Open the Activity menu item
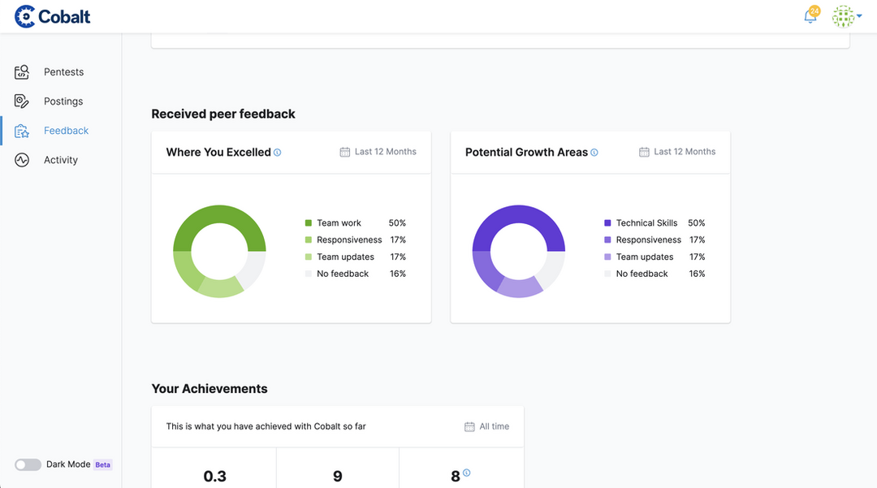Viewport: 877px width, 488px height. pyautogui.click(x=61, y=160)
